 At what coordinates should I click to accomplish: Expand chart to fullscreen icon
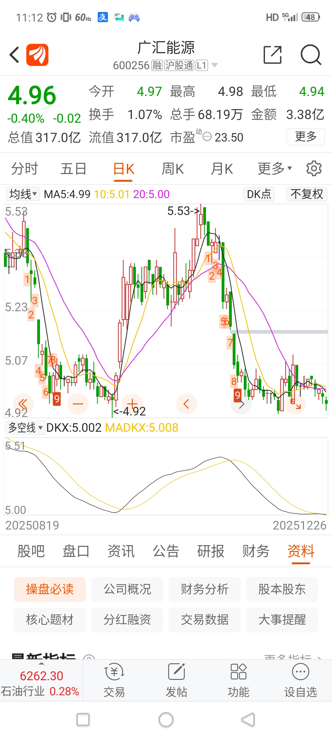click(x=296, y=404)
